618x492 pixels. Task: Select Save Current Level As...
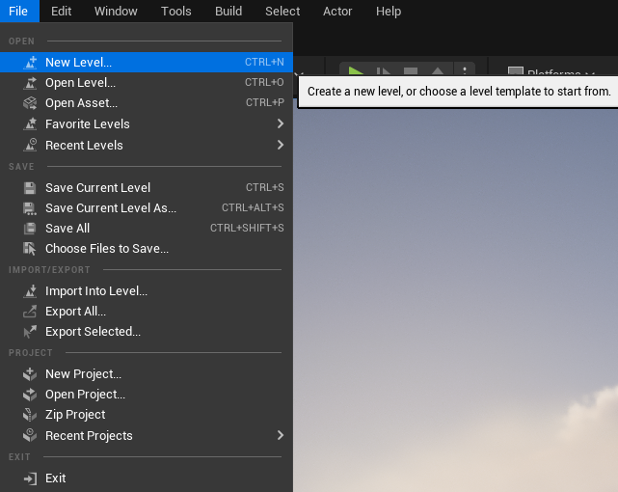point(147,208)
